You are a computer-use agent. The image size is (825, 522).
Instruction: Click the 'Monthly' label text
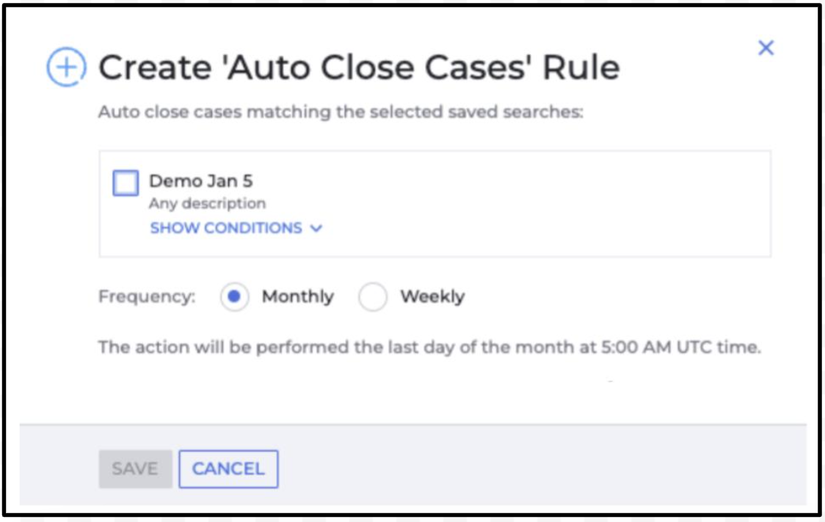298,296
